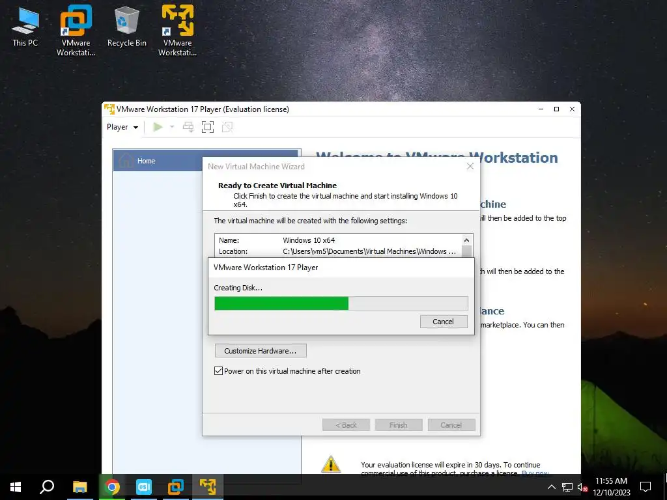Close the VMware Workstation 17 Player window

click(572, 109)
